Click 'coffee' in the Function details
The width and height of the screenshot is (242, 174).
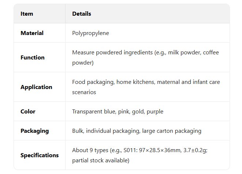coord(211,53)
